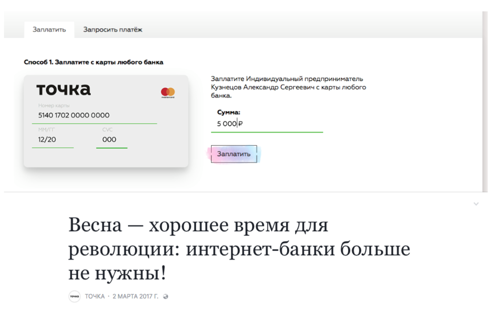Focus the card number field 5140 1702
The image size is (495, 310).
pyautogui.click(x=74, y=115)
